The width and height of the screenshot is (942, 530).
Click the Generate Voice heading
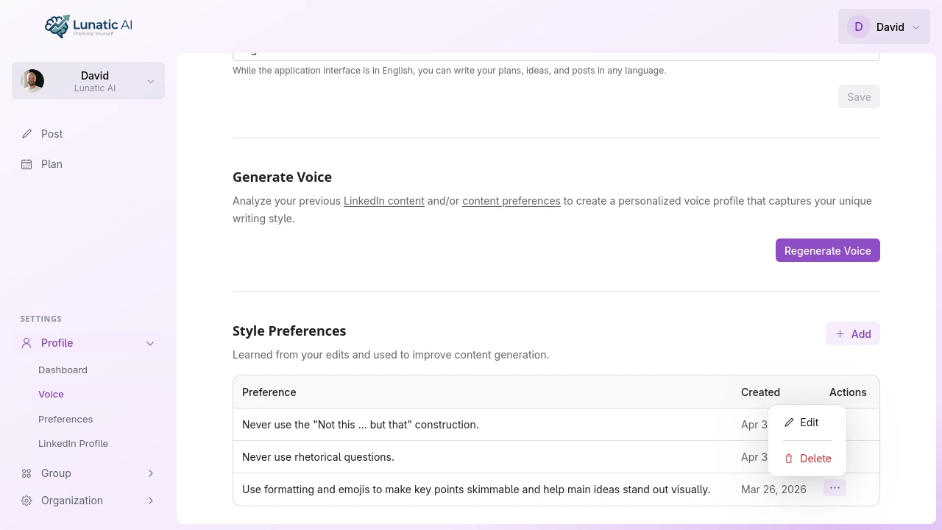[282, 177]
